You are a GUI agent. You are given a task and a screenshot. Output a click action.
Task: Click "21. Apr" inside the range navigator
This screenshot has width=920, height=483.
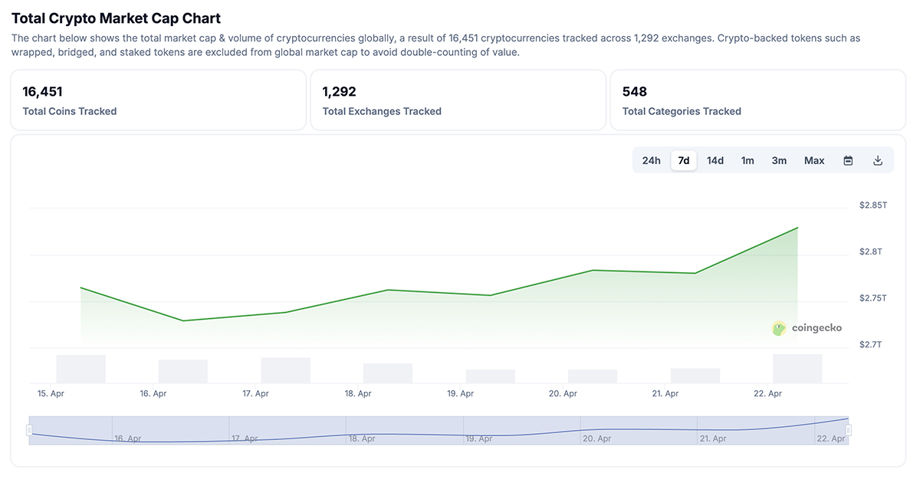(x=713, y=439)
